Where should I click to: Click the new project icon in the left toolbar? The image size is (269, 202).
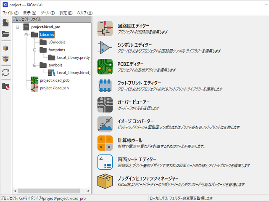coord(5,23)
